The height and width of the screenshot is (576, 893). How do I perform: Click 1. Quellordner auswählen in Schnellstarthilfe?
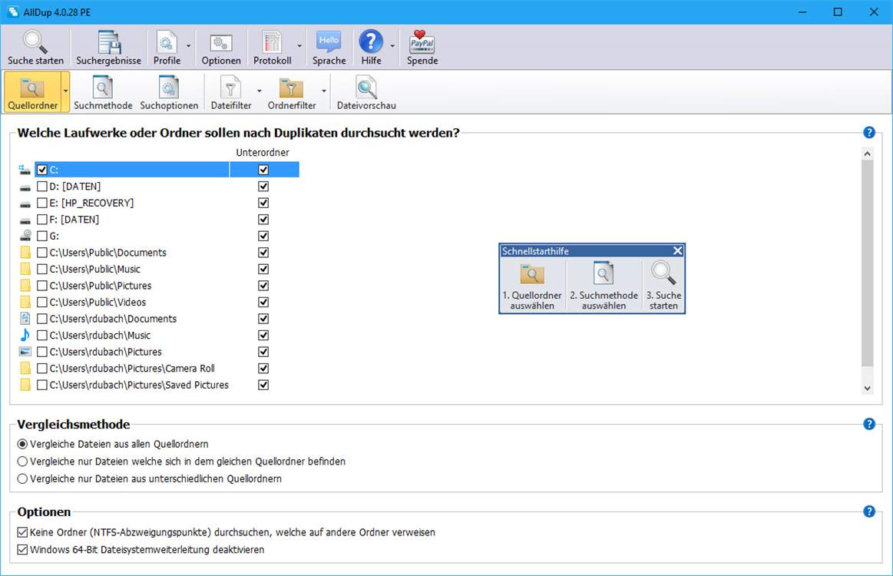point(532,286)
